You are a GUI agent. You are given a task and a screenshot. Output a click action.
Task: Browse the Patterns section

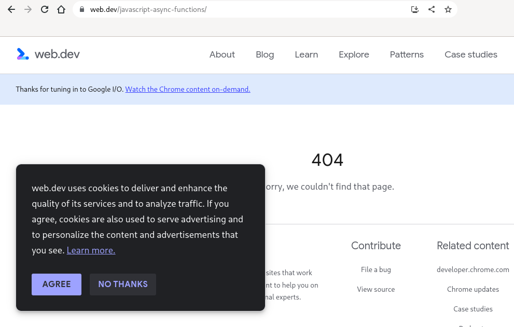[x=407, y=54]
